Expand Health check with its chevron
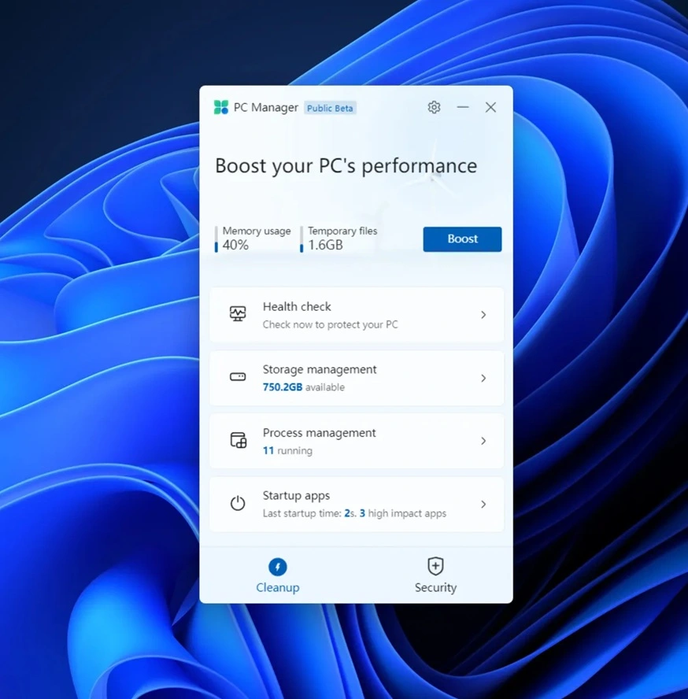The width and height of the screenshot is (688, 699). tap(483, 315)
